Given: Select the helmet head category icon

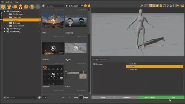Looking at the screenshot, I should click(x=20, y=7).
